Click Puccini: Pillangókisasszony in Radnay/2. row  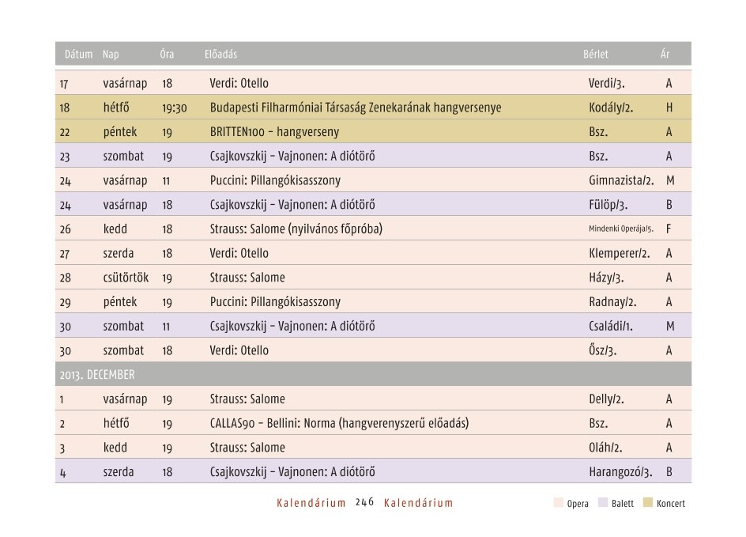[x=275, y=302]
